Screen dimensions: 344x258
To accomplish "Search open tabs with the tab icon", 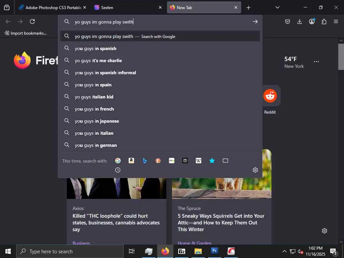I will [225, 161].
